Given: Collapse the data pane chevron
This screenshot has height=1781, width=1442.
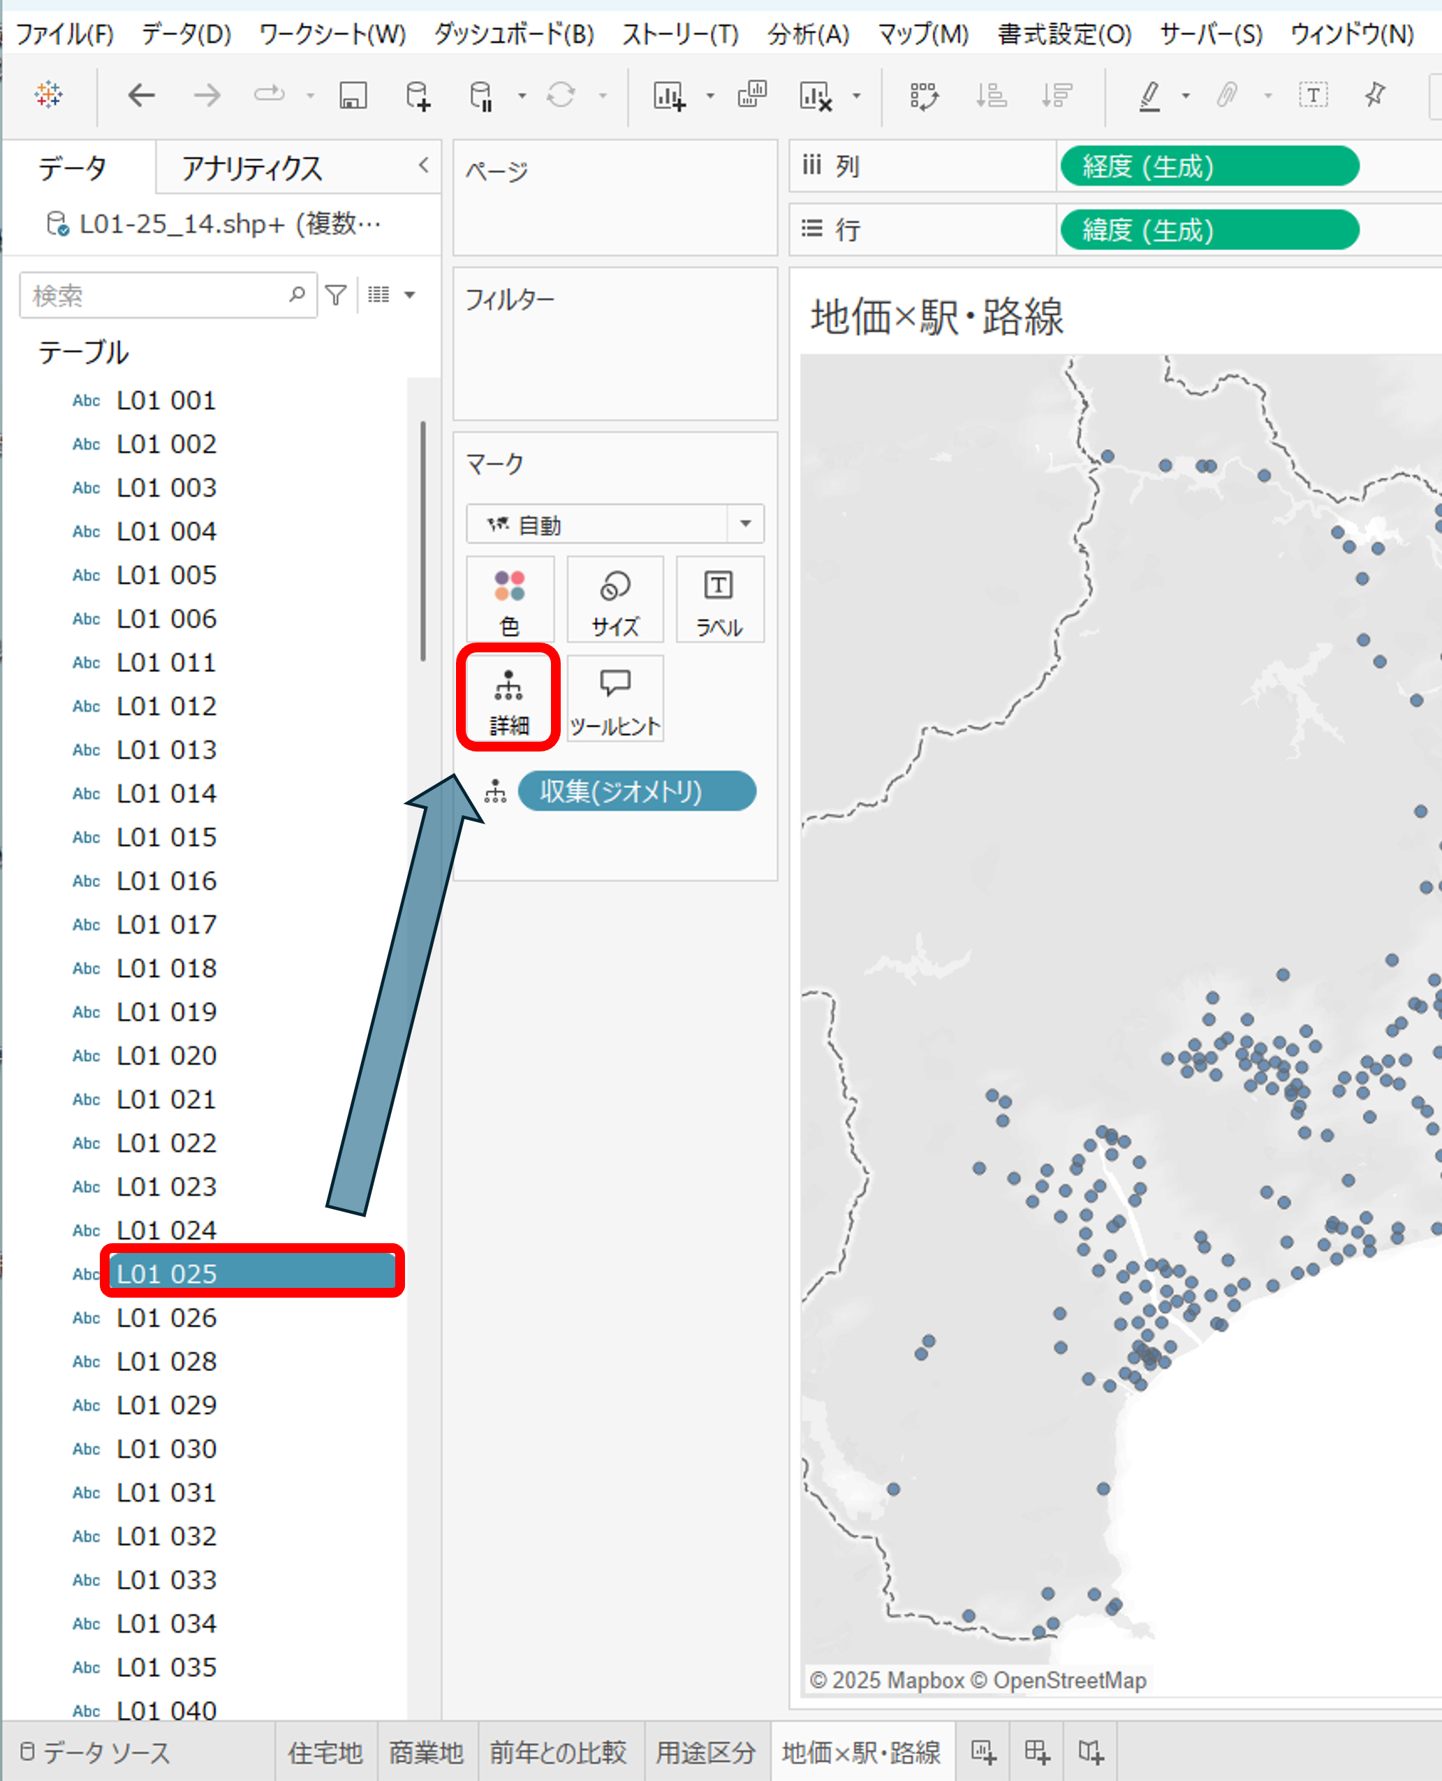Looking at the screenshot, I should point(424,164).
